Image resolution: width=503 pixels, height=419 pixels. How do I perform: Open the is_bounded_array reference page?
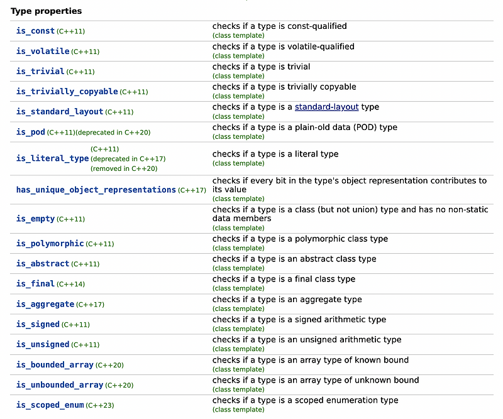click(x=55, y=364)
